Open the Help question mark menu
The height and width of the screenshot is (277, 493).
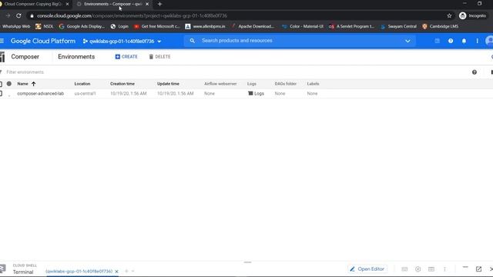point(451,41)
